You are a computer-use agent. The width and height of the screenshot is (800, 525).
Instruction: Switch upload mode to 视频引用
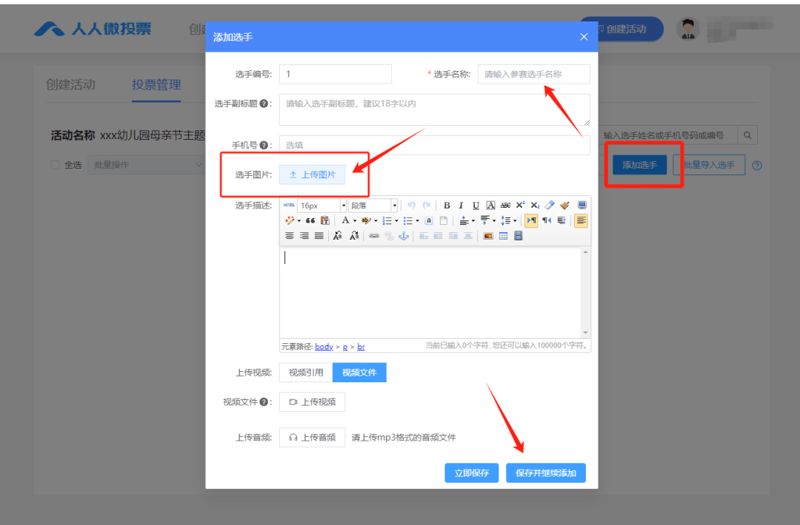[x=305, y=372]
